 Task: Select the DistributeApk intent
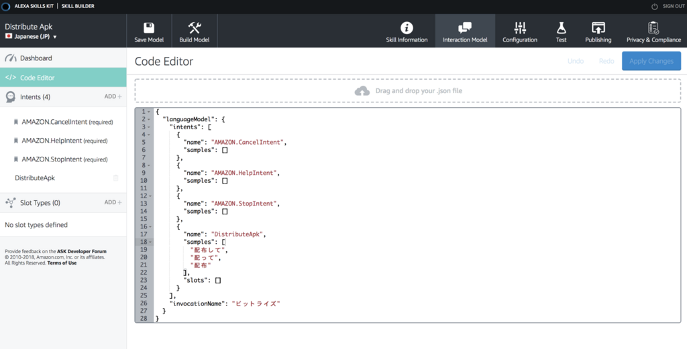click(x=35, y=178)
